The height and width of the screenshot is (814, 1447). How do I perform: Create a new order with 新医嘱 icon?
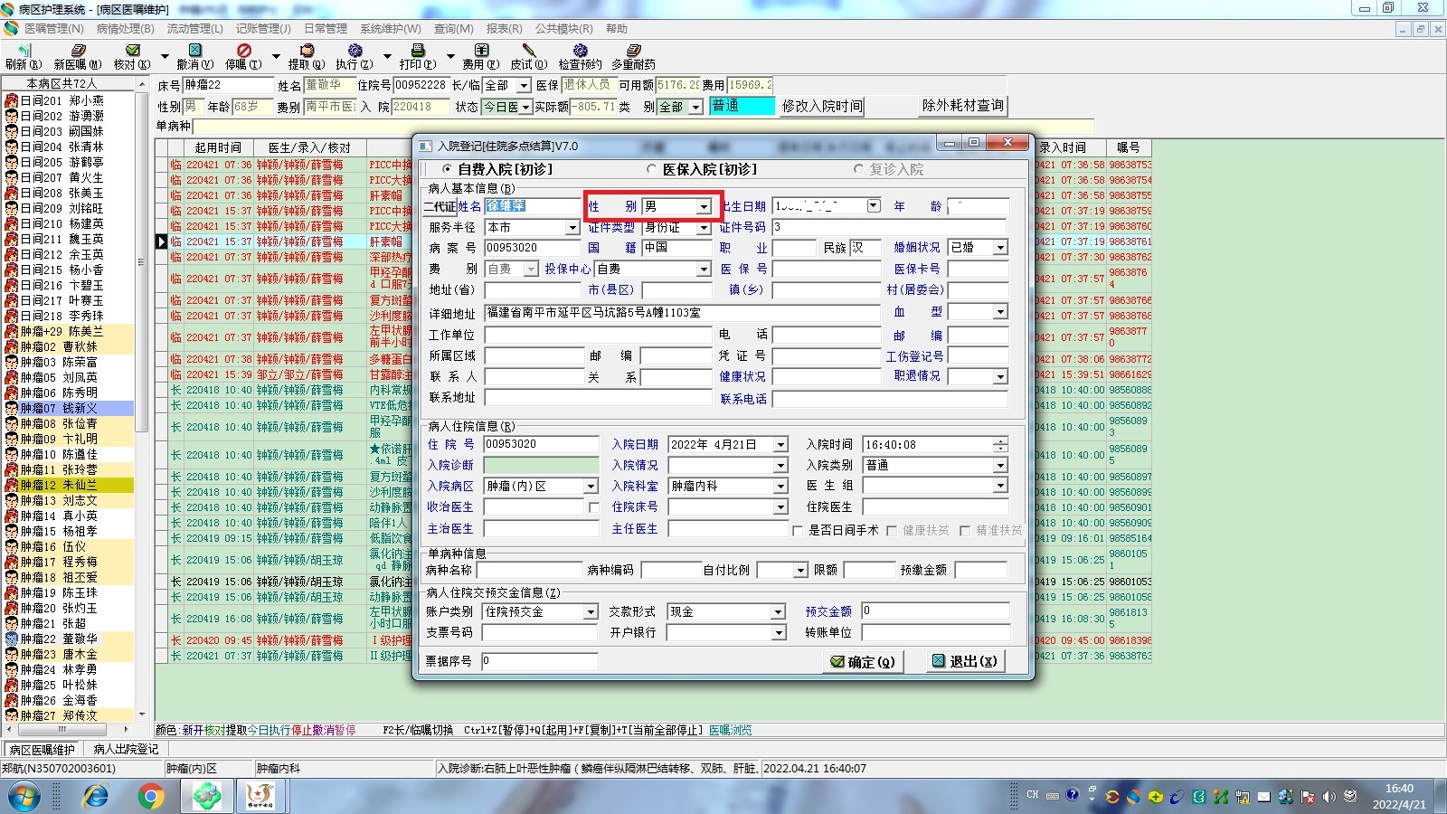coord(78,56)
